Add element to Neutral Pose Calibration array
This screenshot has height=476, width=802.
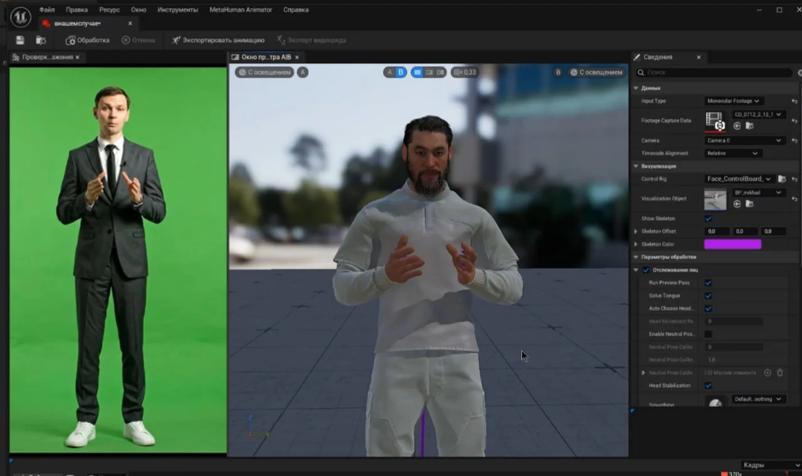(x=768, y=373)
